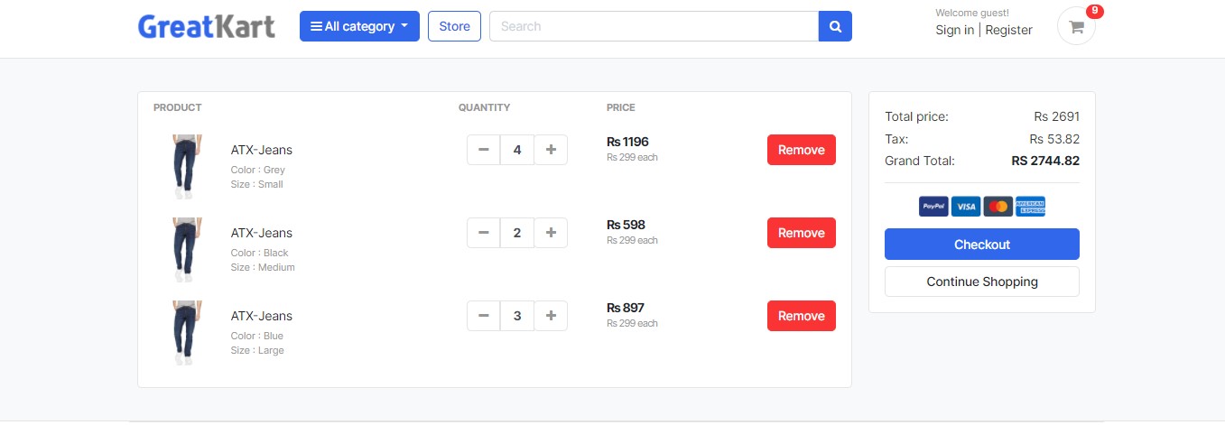Viewport: 1225px width, 425px height.
Task: Open the shopping cart icon
Action: coord(1076,26)
